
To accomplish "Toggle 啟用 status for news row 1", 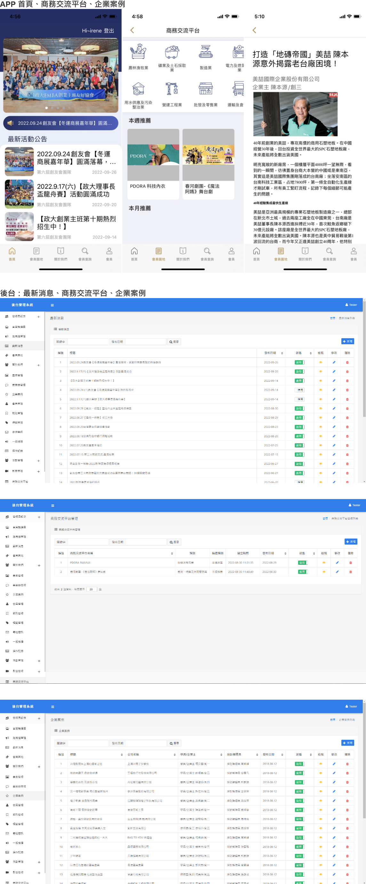I will pos(299,363).
